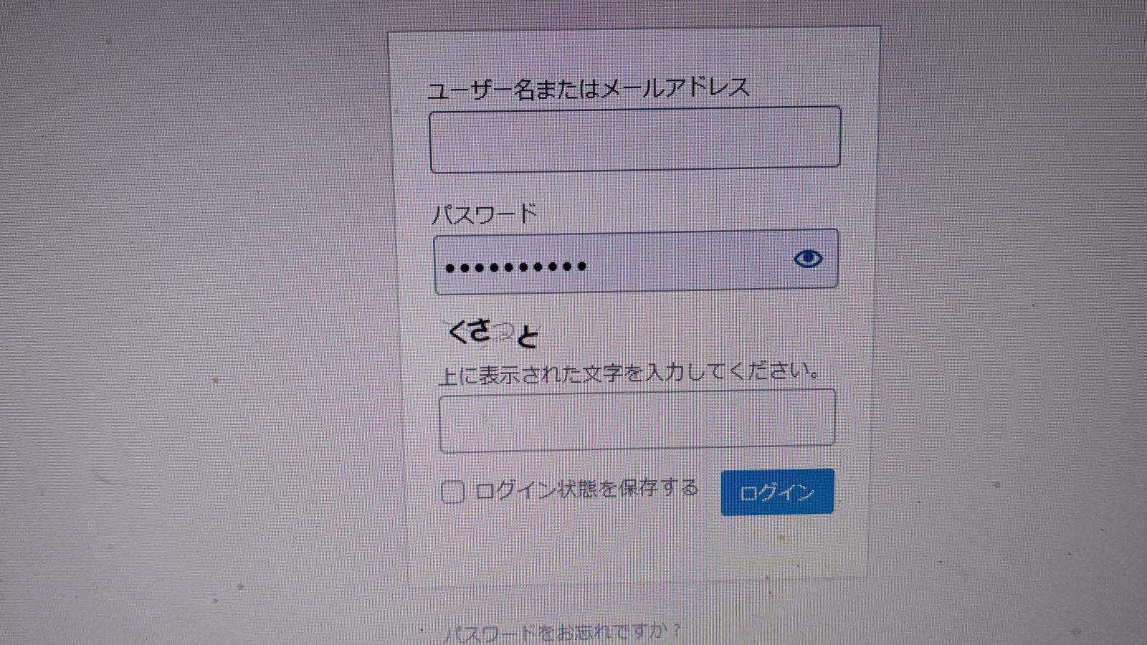
Task: Click the く character in the captcha
Action: tap(457, 331)
